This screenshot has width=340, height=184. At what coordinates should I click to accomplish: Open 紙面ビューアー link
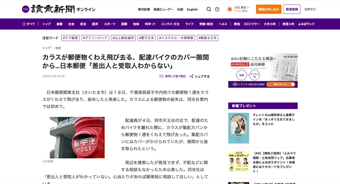point(163,9)
